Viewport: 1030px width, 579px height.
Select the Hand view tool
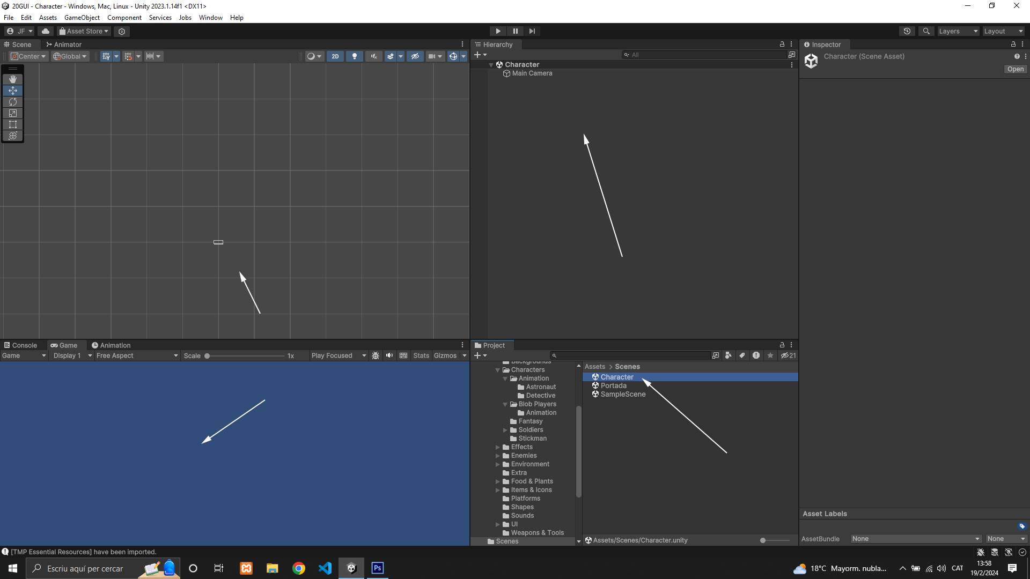click(13, 79)
